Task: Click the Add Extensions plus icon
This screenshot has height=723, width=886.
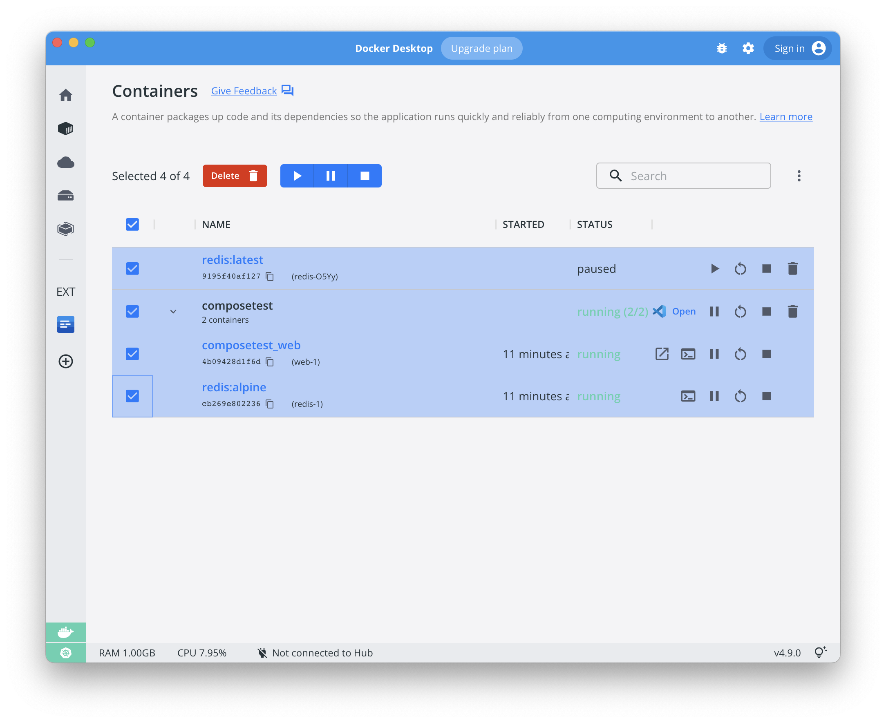Action: point(65,361)
